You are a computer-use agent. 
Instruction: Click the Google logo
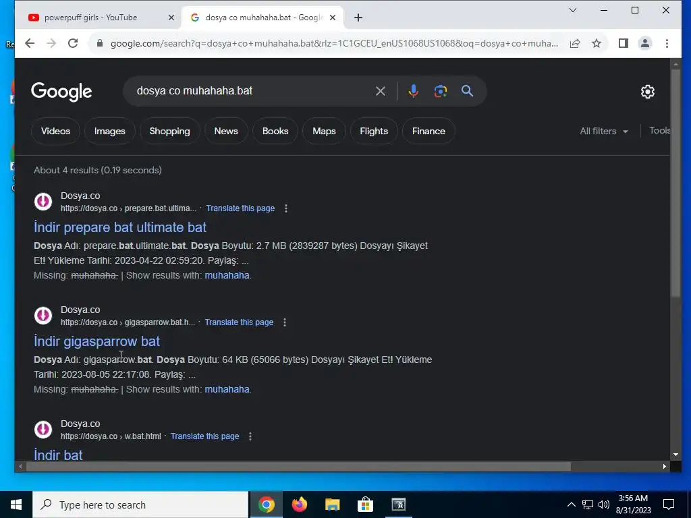[x=61, y=92]
